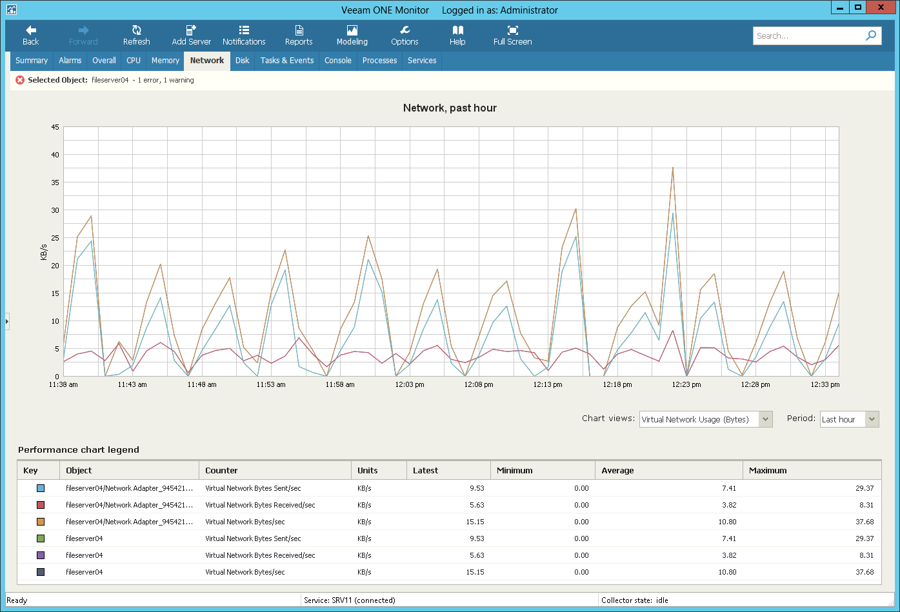
Task: Open Reports from the toolbar
Action: [299, 35]
